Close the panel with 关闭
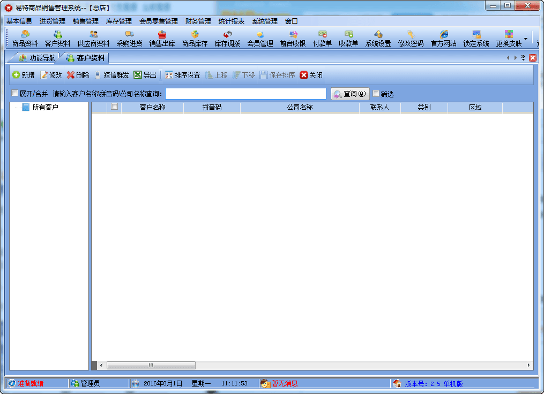Viewport: 544px width, 394px height. (x=311, y=75)
